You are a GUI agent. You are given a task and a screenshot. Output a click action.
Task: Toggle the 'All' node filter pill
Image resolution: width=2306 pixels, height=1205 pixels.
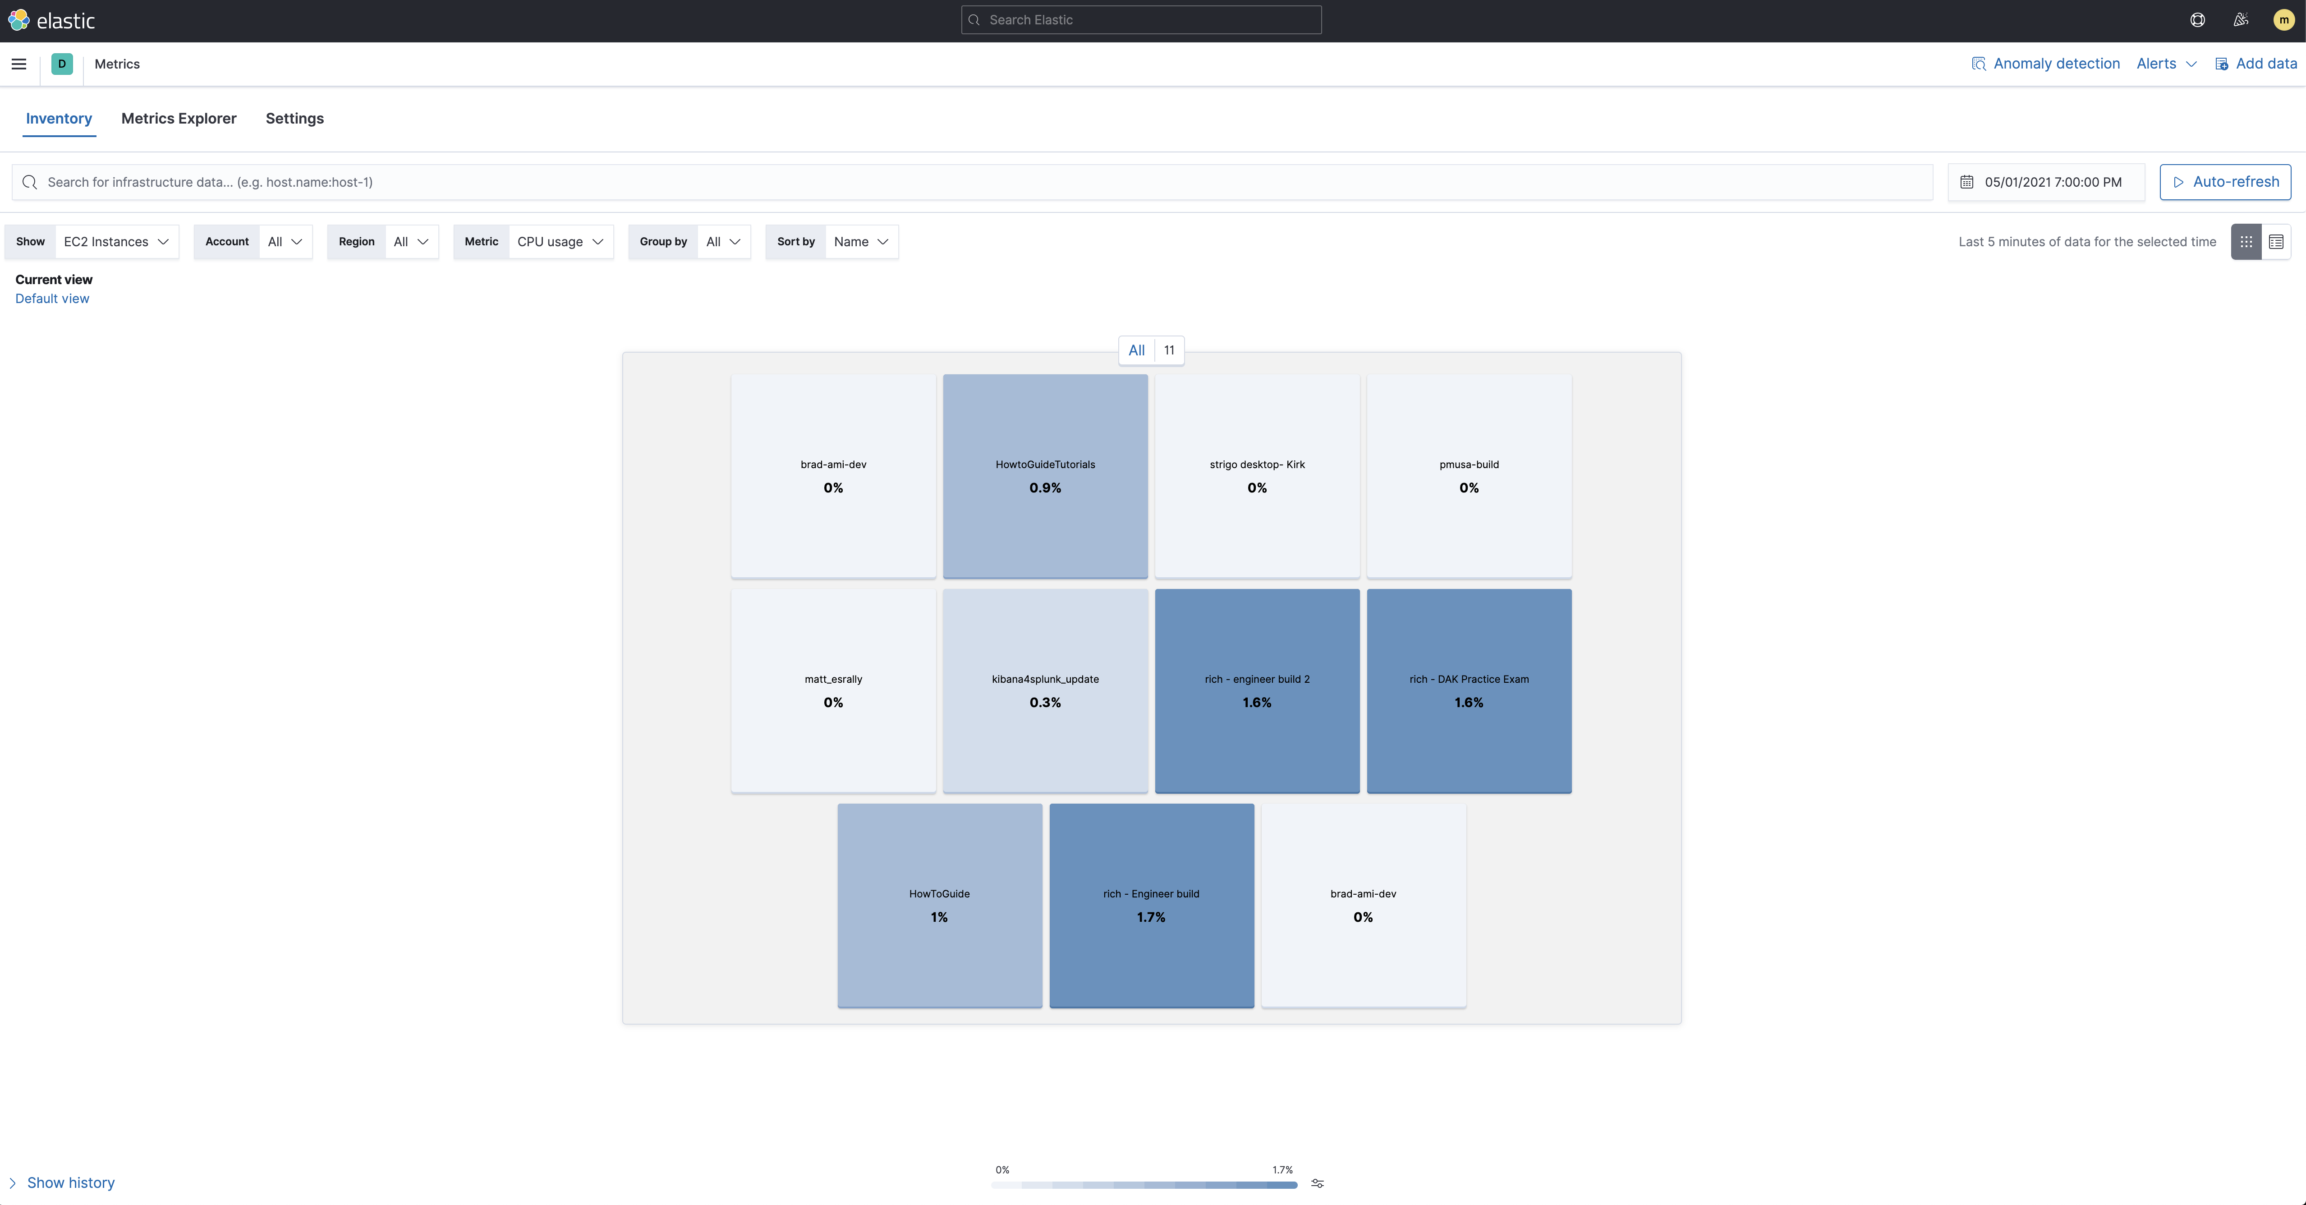tap(1136, 350)
